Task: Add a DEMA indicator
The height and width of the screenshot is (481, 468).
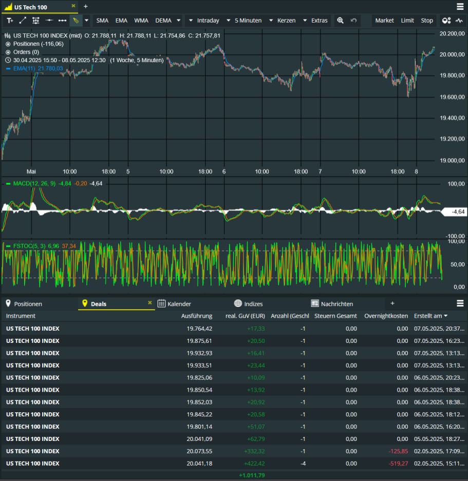Action: [x=163, y=21]
